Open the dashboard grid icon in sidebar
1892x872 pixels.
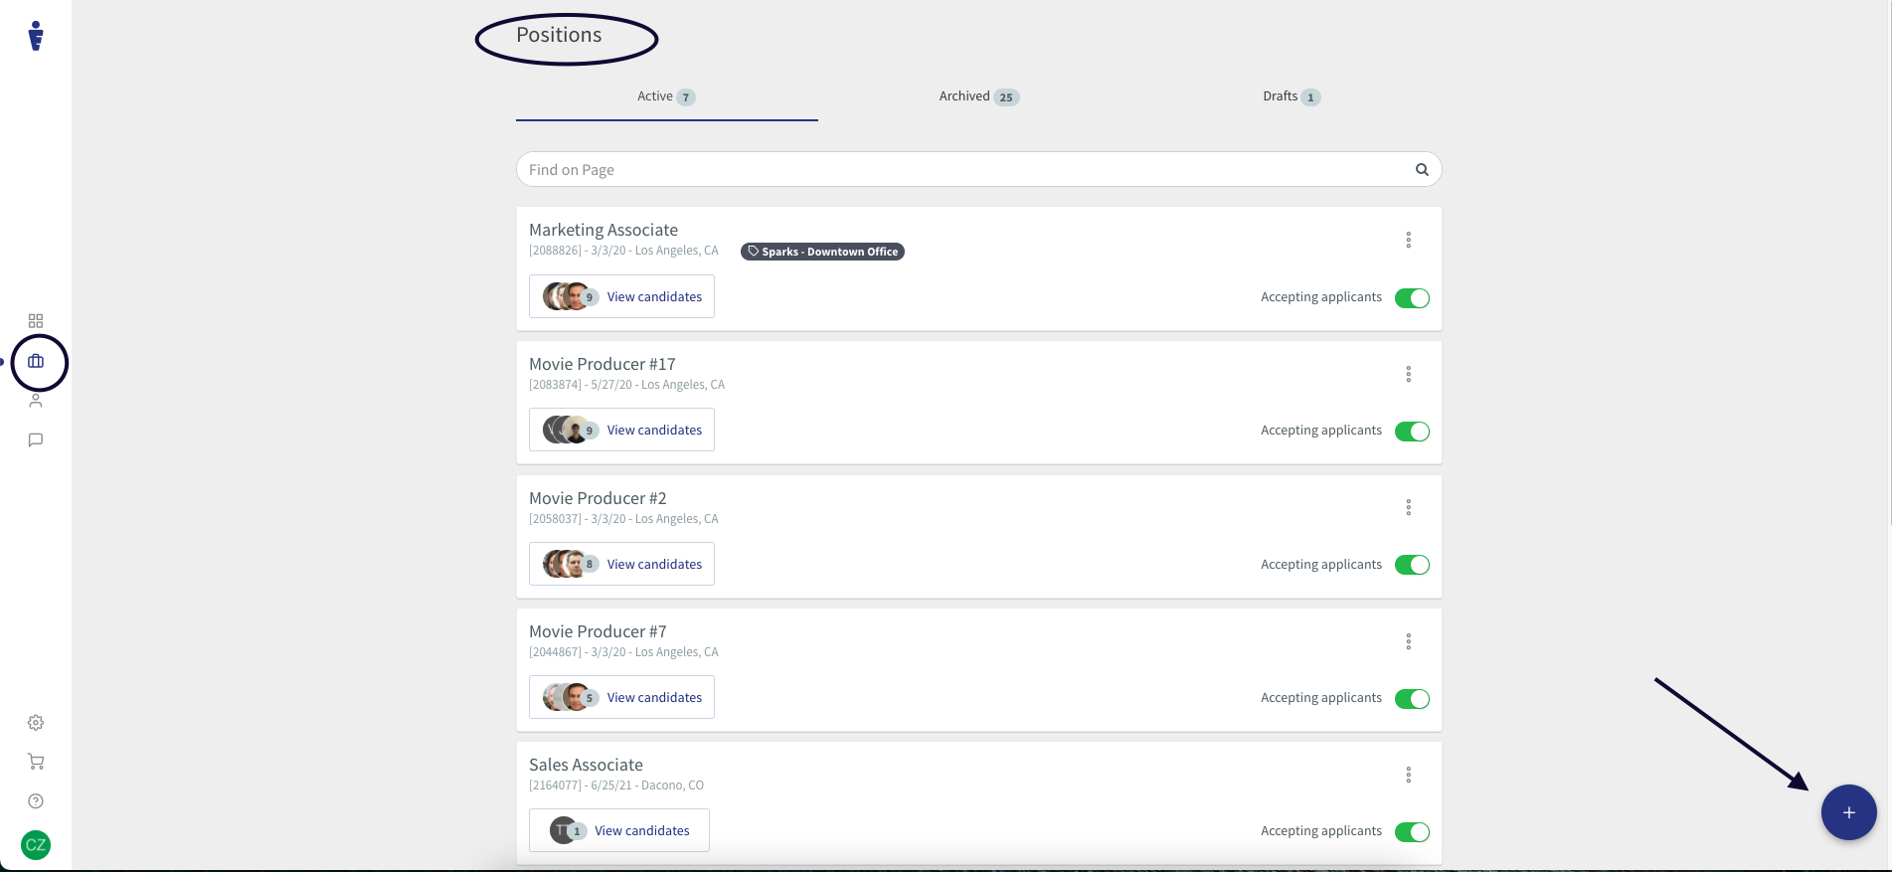(36, 321)
